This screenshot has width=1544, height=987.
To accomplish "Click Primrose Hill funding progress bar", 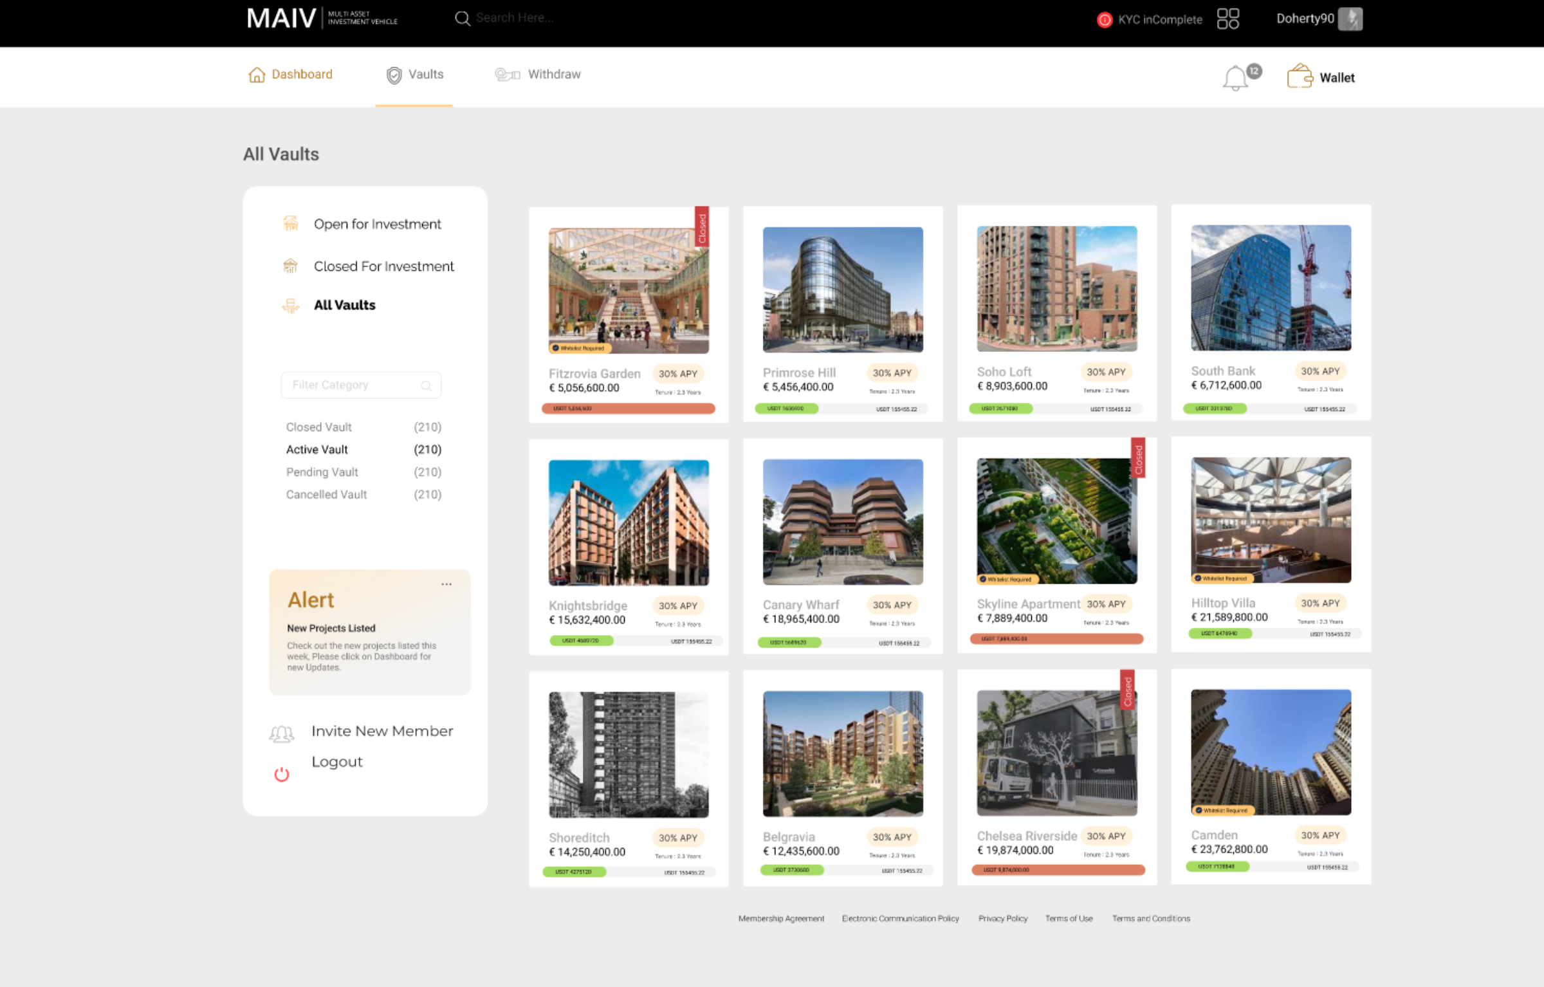I will point(842,408).
